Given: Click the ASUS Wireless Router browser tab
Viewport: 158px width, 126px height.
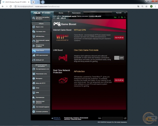Looking at the screenshot, I should point(16,2).
